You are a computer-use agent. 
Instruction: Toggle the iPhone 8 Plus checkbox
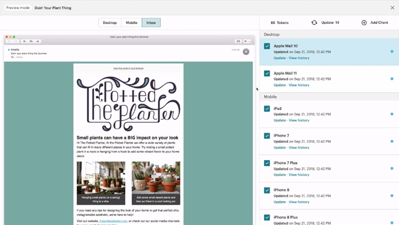[267, 218]
